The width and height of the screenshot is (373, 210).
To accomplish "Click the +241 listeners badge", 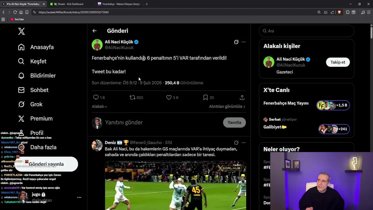I will pos(334,129).
